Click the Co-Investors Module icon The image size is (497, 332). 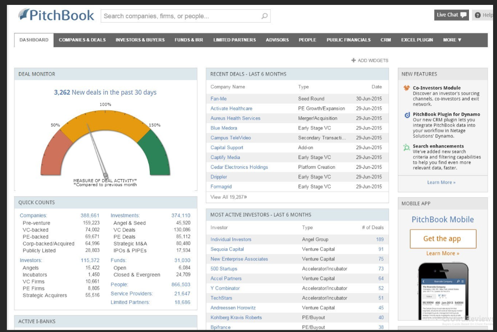(x=406, y=88)
